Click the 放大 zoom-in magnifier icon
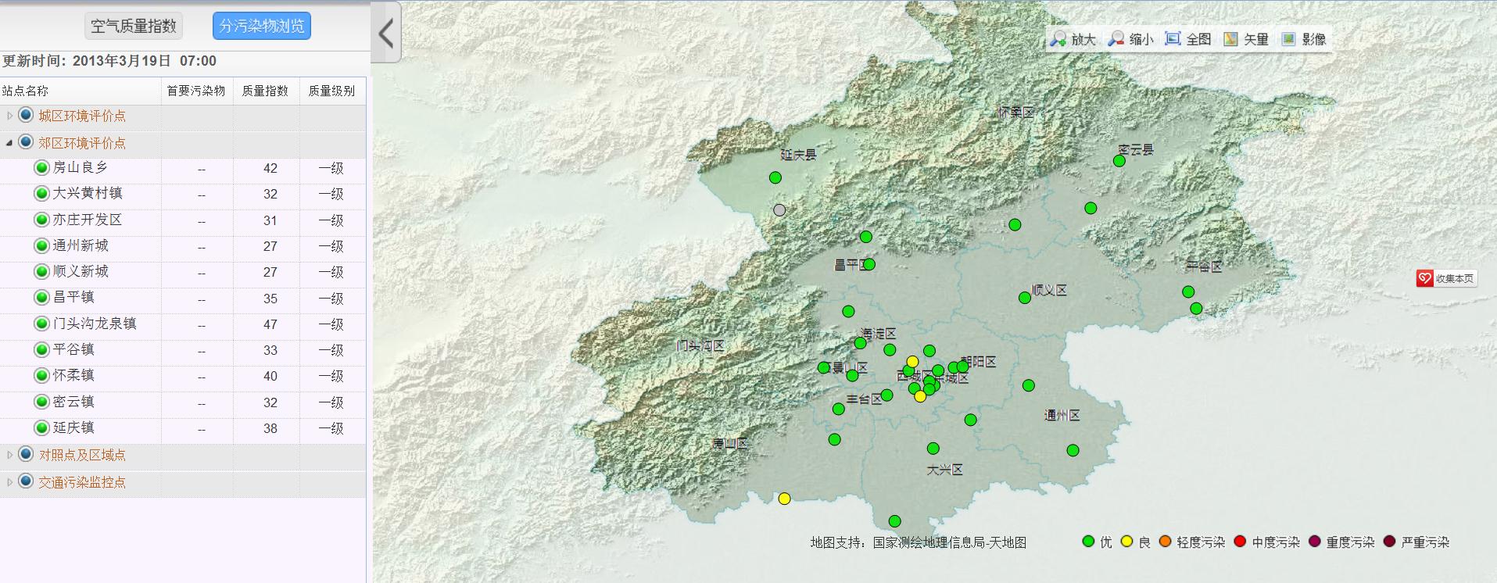Viewport: 1497px width, 583px height. [1058, 39]
